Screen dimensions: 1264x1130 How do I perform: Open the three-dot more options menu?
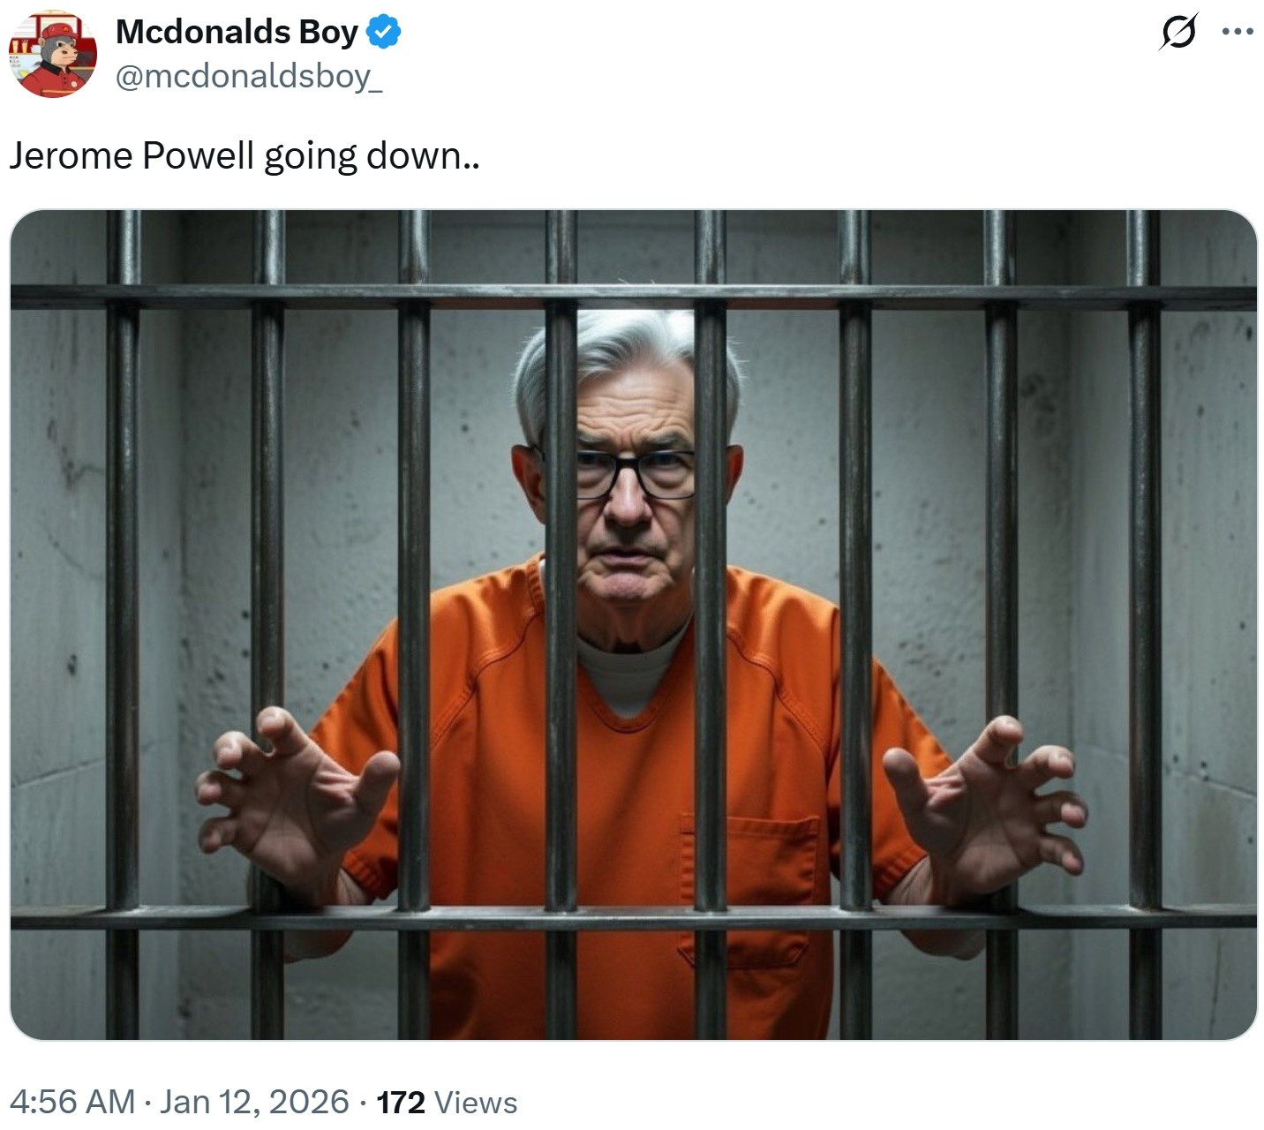point(1238,32)
